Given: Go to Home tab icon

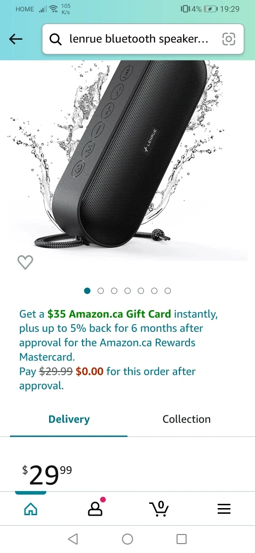Looking at the screenshot, I should pos(31,509).
